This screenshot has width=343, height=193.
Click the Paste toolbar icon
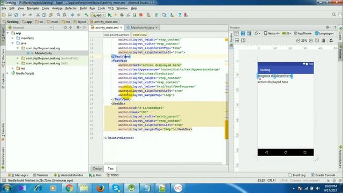point(50,15)
